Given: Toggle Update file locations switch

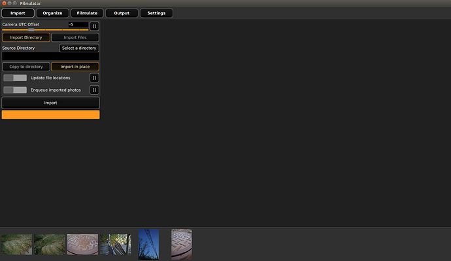Looking at the screenshot, I should [x=15, y=78].
